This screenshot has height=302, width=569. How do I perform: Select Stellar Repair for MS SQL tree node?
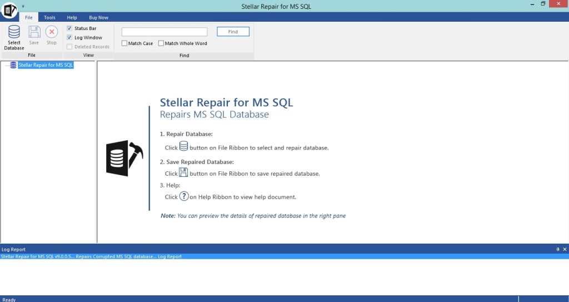[x=46, y=65]
